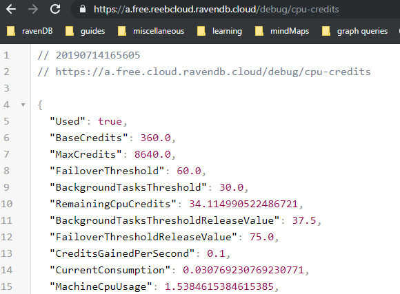Click the MachineCpuUsage key name

tap(101, 286)
